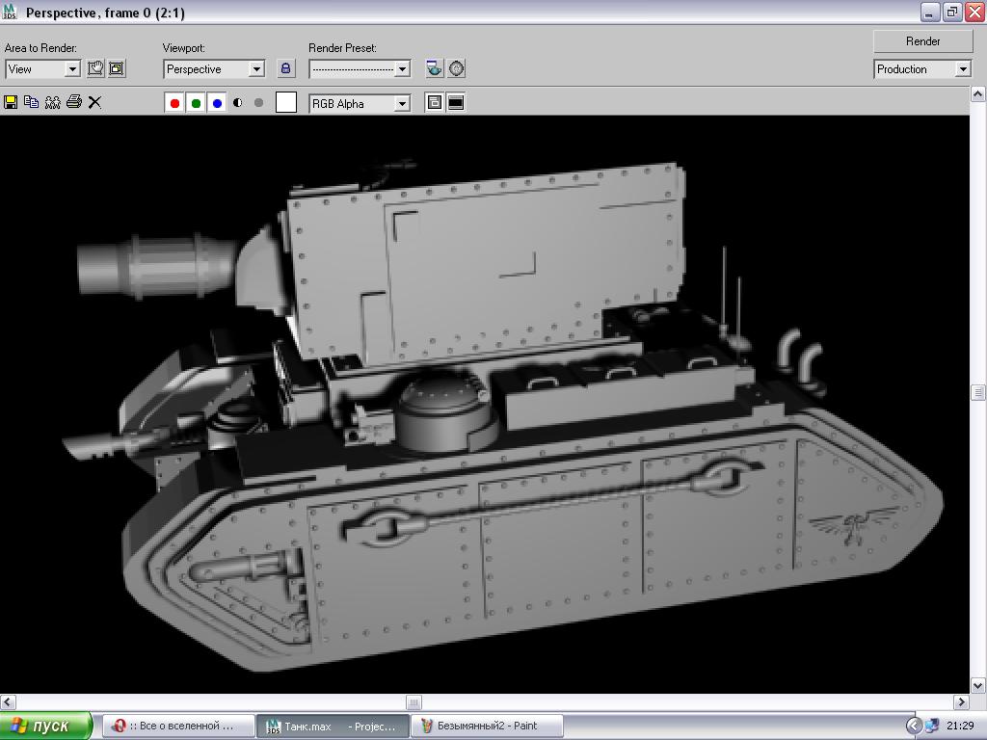The width and height of the screenshot is (987, 740).
Task: Toggle the alpha channel display
Action: click(x=238, y=102)
